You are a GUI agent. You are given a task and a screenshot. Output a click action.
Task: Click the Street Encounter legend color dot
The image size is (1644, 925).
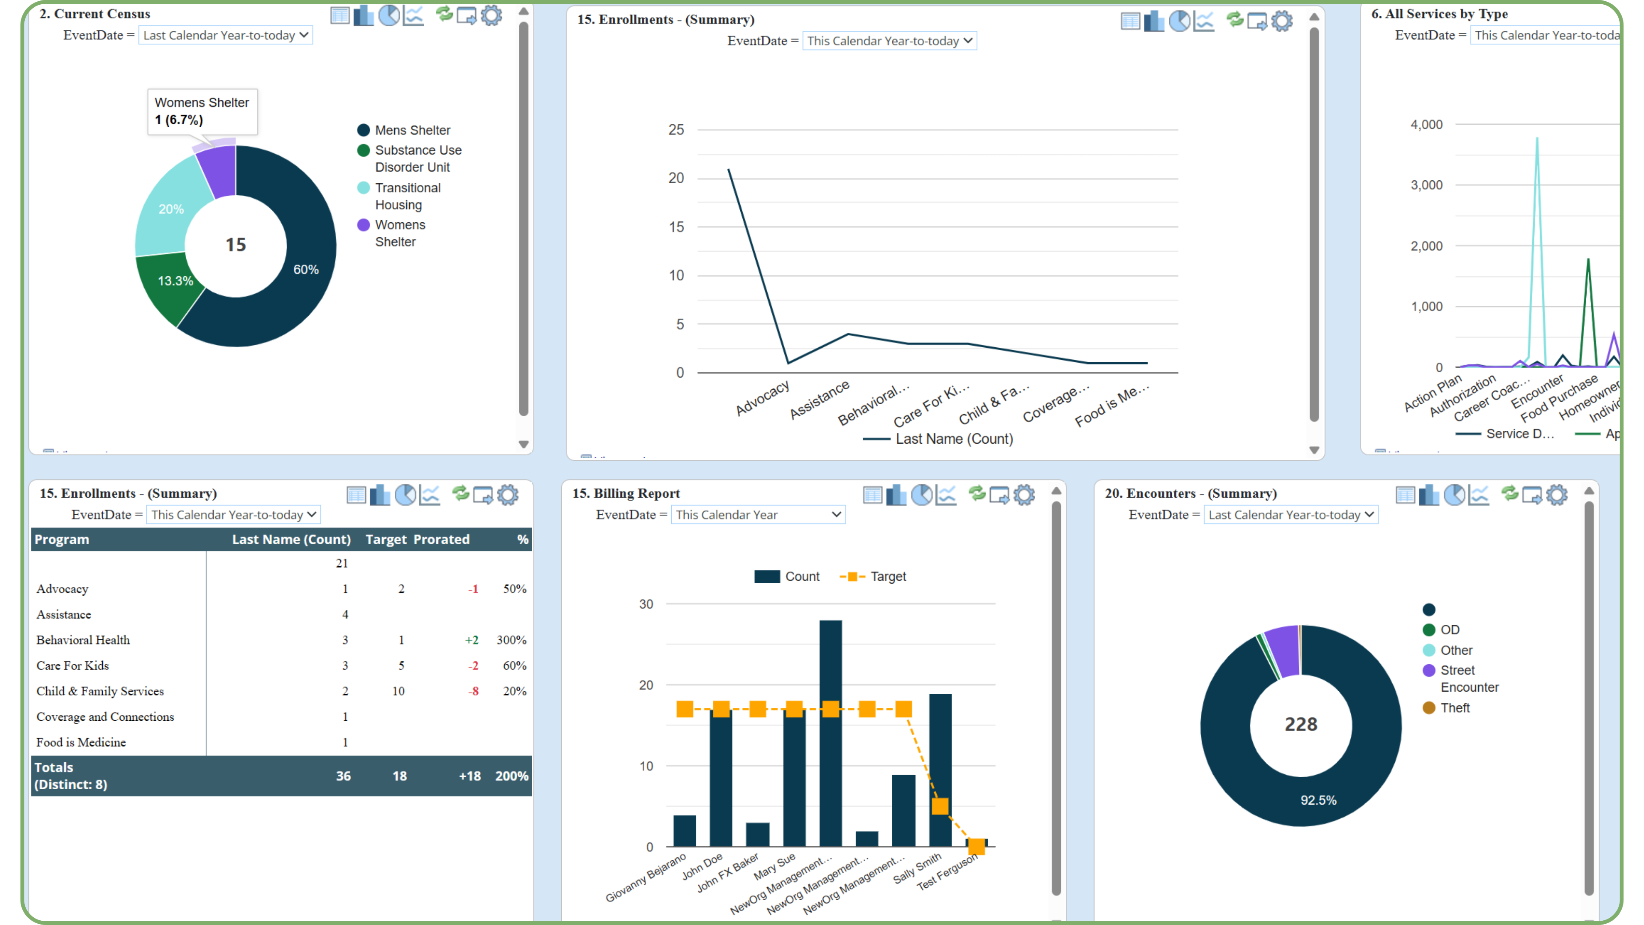tap(1429, 670)
